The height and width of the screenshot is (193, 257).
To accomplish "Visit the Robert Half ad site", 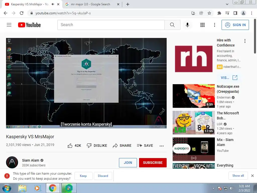I will point(229,78).
